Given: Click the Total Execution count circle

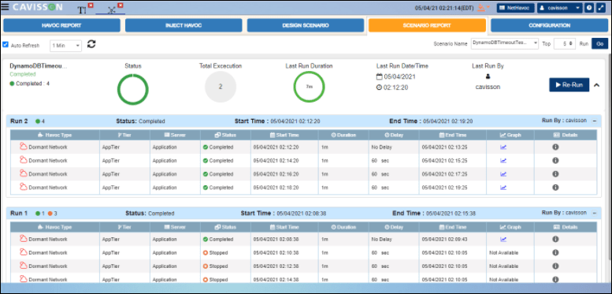Looking at the screenshot, I should 221,87.
